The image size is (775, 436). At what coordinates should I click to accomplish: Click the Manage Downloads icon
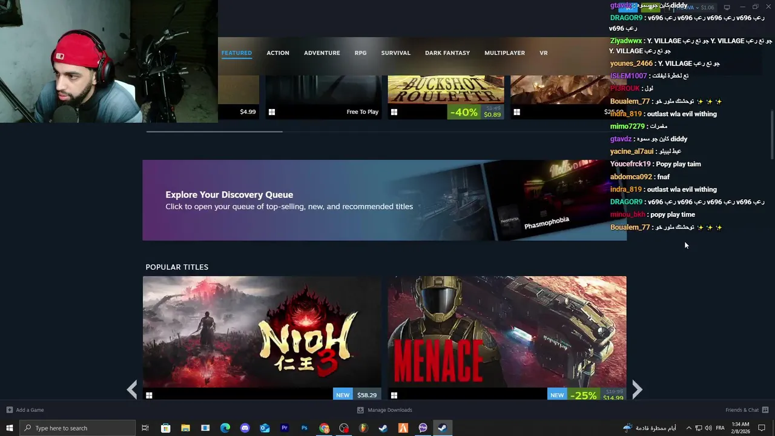360,410
